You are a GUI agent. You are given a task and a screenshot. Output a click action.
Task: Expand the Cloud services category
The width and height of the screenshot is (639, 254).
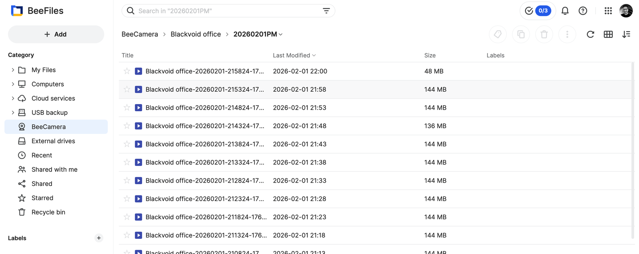[13, 98]
